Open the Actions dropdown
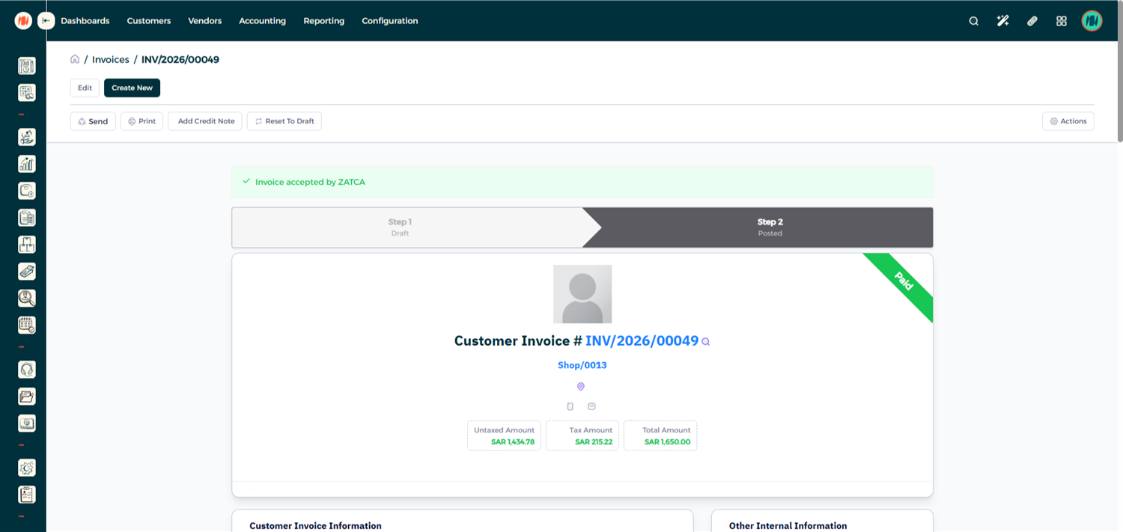 coord(1068,121)
